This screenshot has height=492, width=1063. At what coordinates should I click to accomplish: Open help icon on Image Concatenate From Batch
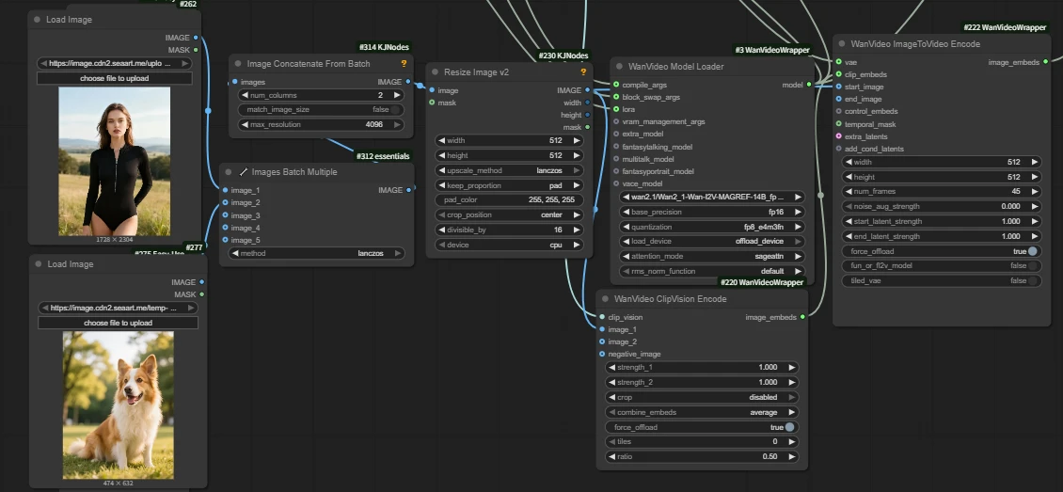404,64
